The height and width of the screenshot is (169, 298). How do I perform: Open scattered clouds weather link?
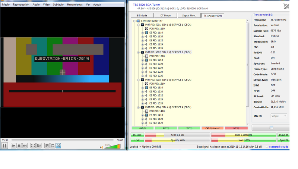278,147
